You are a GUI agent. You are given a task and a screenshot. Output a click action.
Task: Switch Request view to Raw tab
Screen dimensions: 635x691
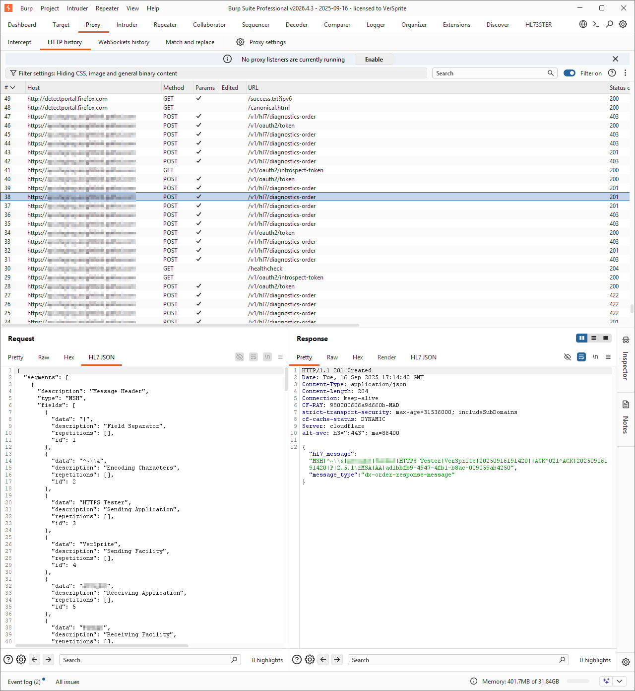[44, 357]
